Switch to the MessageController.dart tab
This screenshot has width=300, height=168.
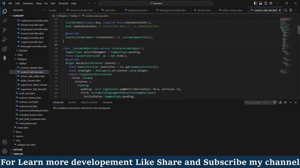[x=171, y=10]
